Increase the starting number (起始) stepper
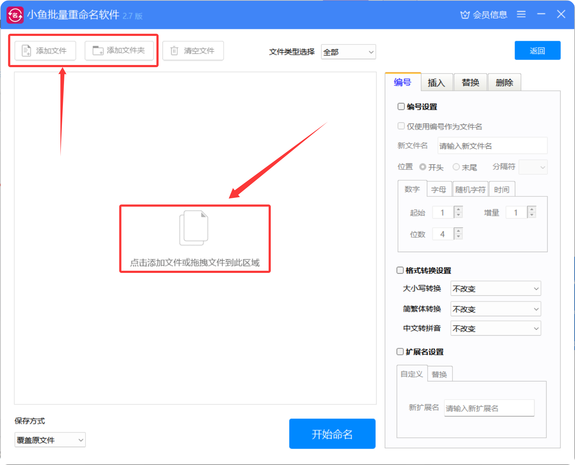The height and width of the screenshot is (465, 575). [x=458, y=209]
